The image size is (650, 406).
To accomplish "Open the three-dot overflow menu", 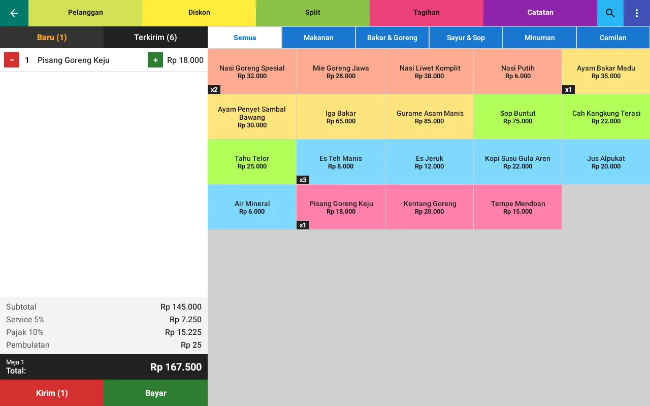I will pos(637,13).
